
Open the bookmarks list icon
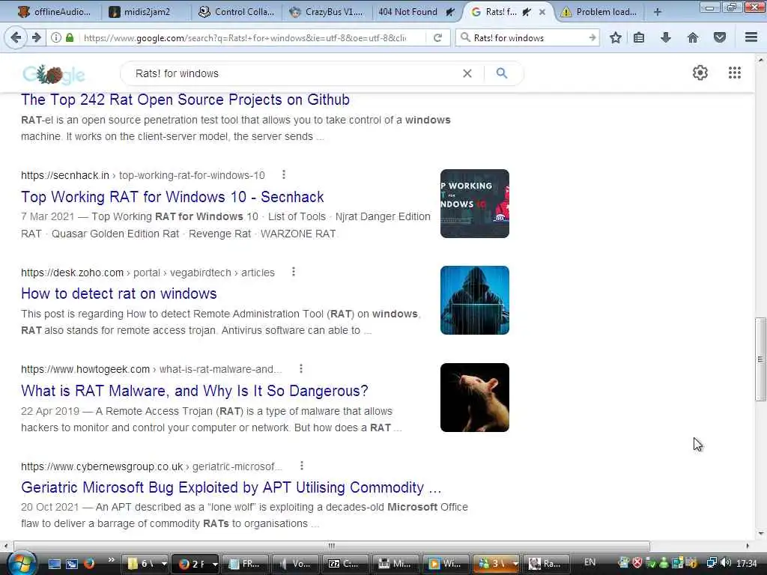pyautogui.click(x=639, y=37)
